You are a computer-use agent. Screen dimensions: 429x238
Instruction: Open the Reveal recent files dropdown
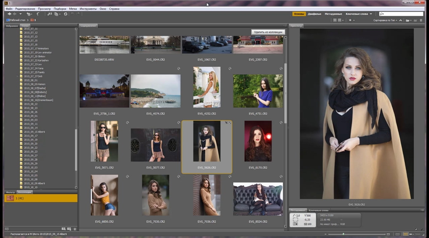[29, 14]
